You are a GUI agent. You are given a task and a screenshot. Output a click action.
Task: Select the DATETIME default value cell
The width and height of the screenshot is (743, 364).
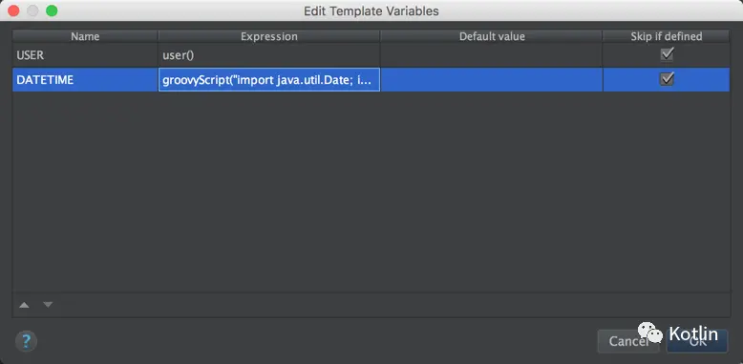(x=492, y=80)
